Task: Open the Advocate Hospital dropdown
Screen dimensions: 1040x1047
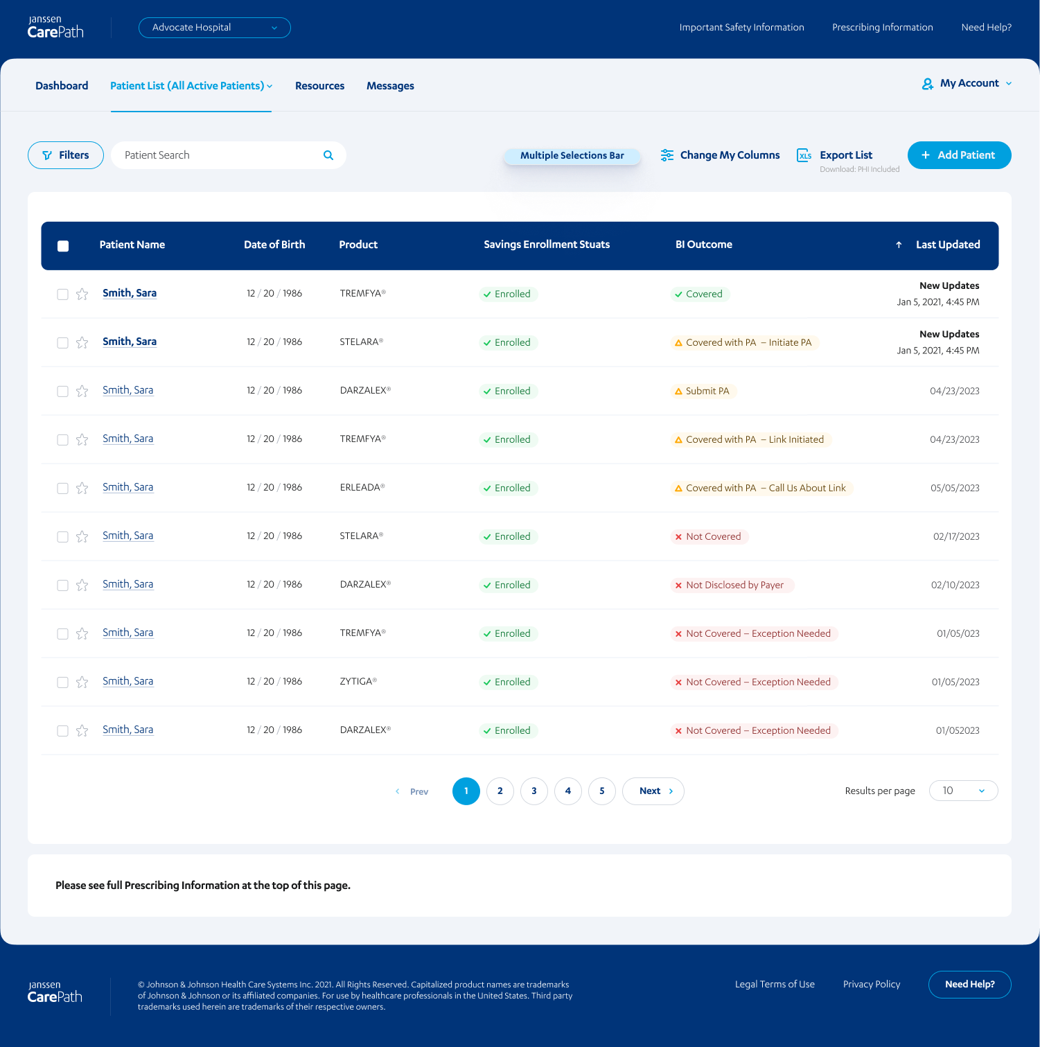Action: tap(215, 28)
